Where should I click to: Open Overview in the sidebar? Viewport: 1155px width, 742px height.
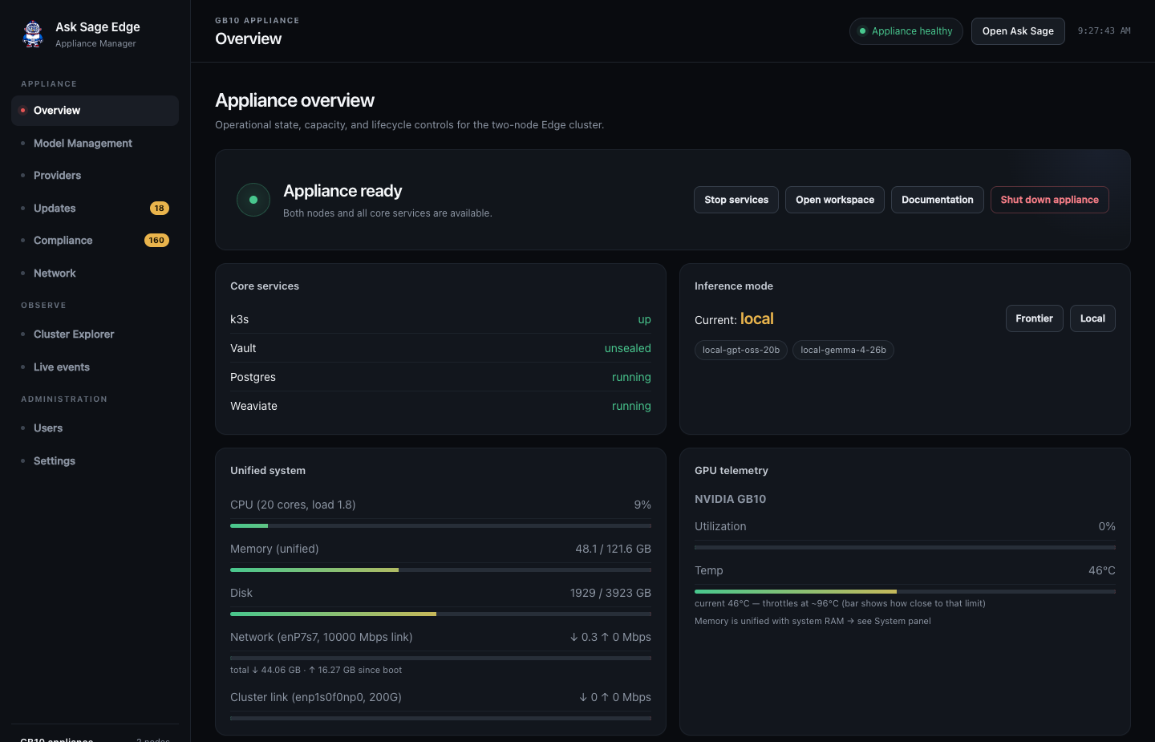95,111
